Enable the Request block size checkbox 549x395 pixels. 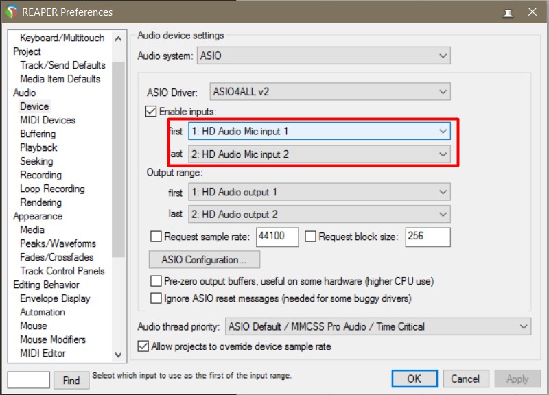point(310,237)
